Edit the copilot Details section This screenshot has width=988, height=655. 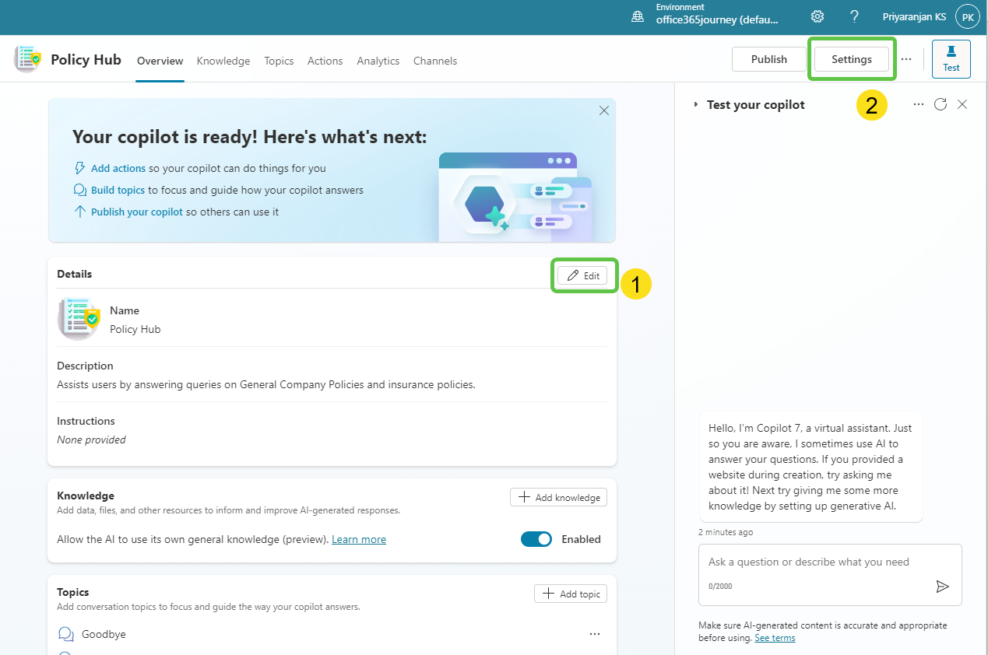583,275
